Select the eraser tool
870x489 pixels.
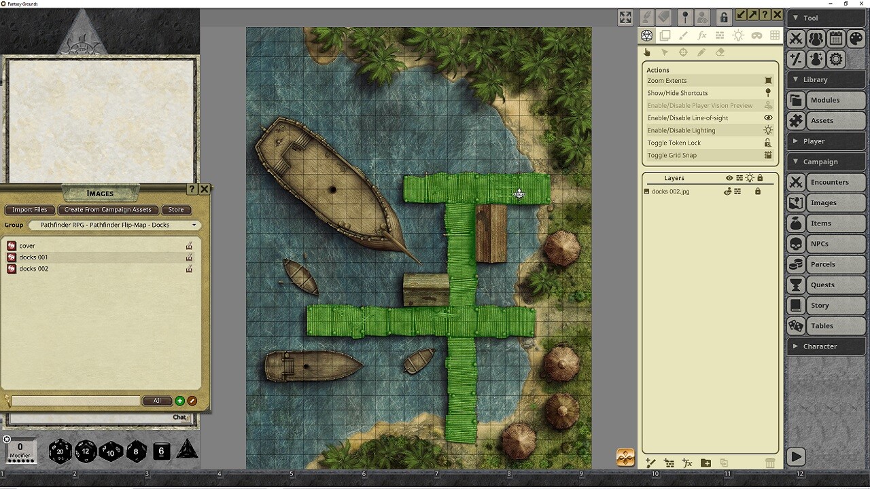click(x=720, y=52)
